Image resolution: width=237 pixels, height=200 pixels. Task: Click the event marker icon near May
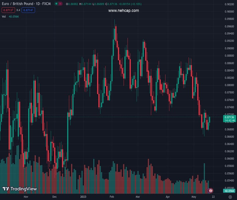211,191
